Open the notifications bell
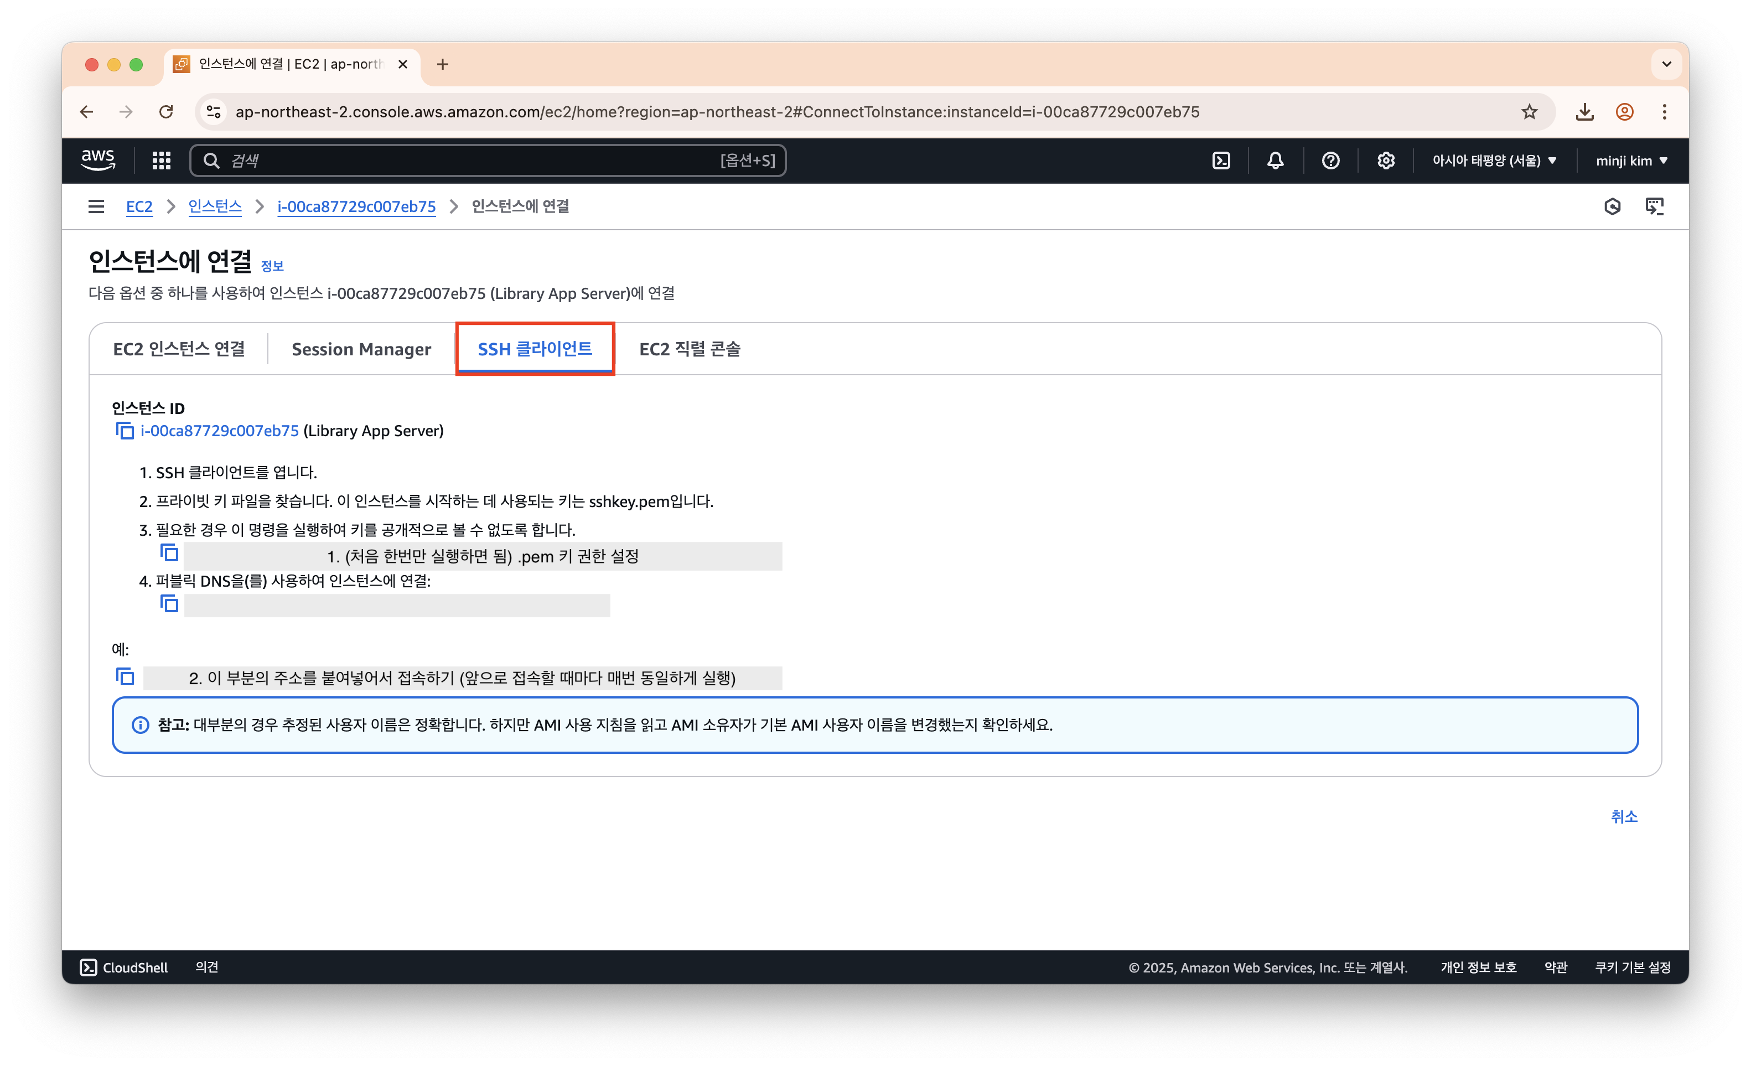Viewport: 1751px width, 1066px height. [1276, 161]
